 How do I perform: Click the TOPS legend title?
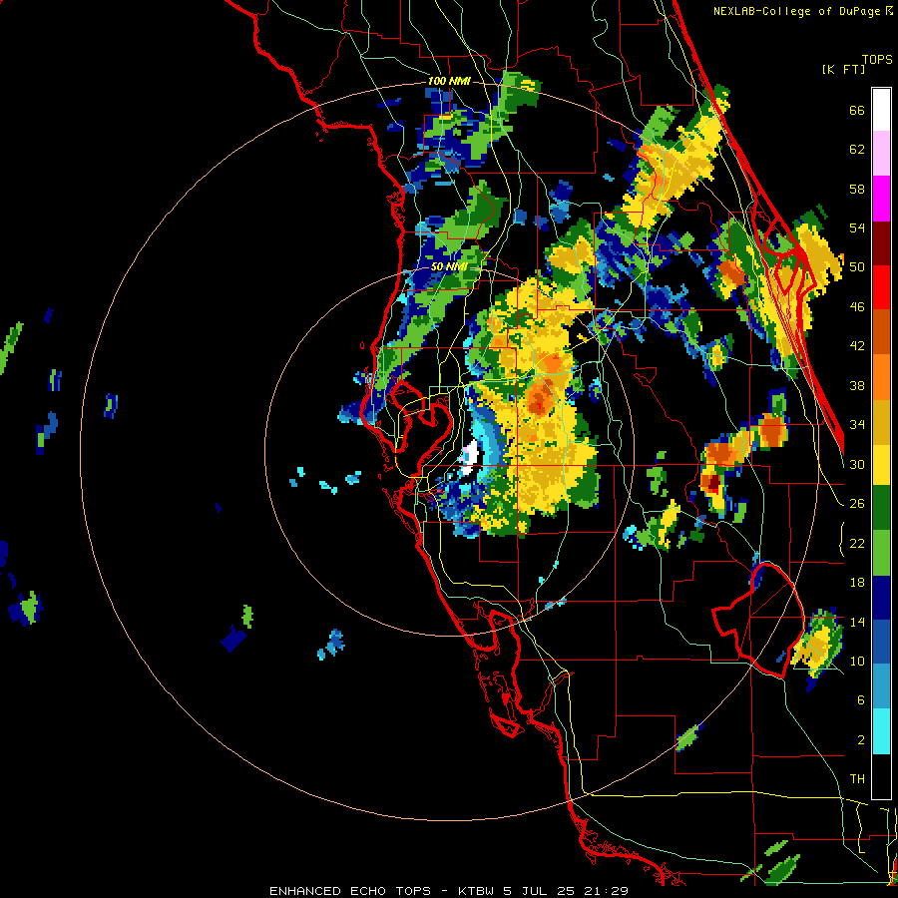(x=877, y=60)
